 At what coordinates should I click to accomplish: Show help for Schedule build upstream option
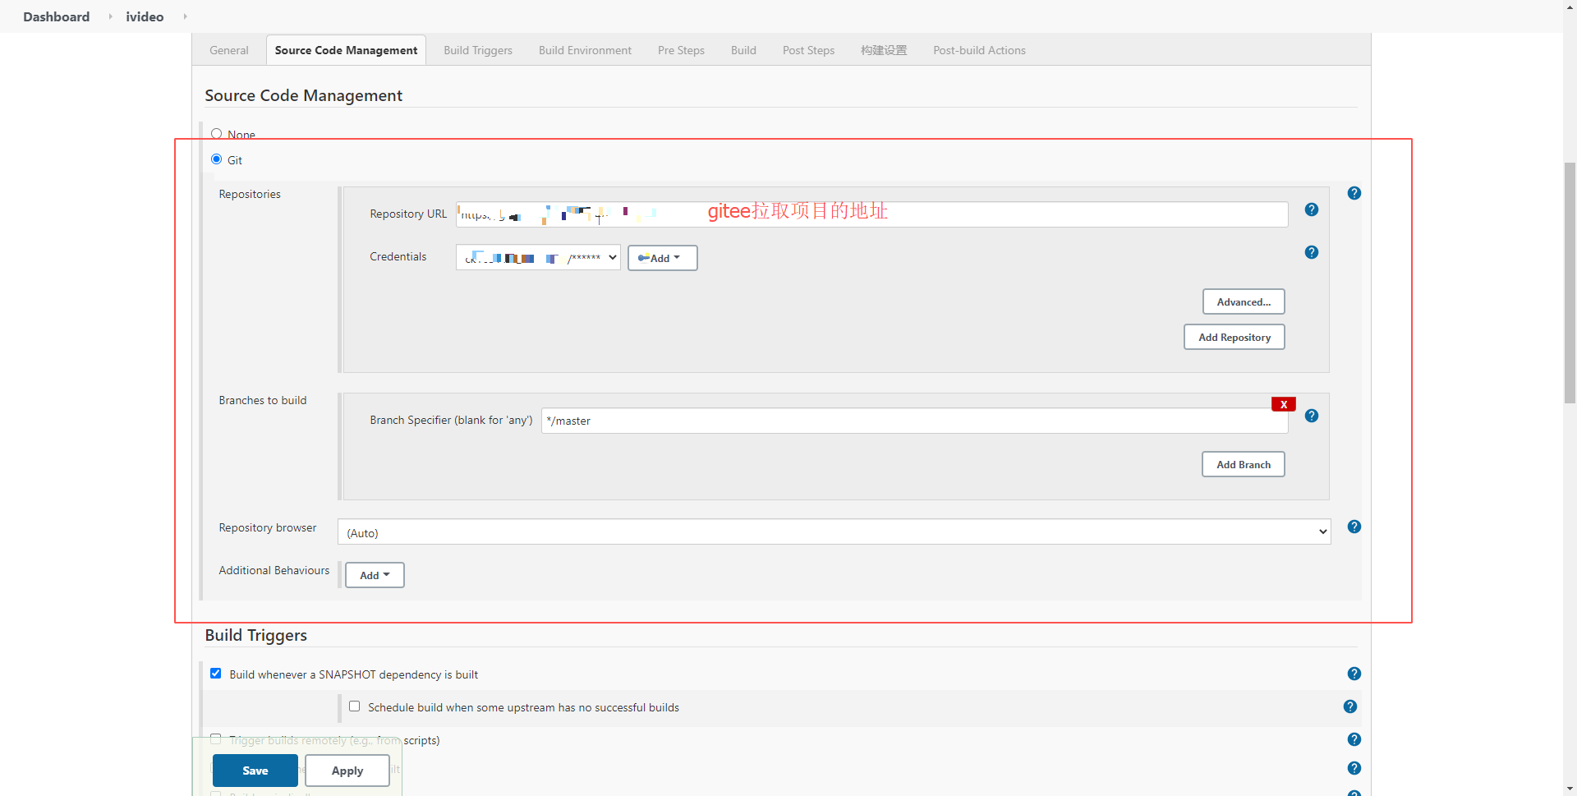point(1350,706)
